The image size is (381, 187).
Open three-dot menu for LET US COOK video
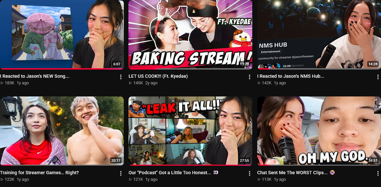coord(249,77)
